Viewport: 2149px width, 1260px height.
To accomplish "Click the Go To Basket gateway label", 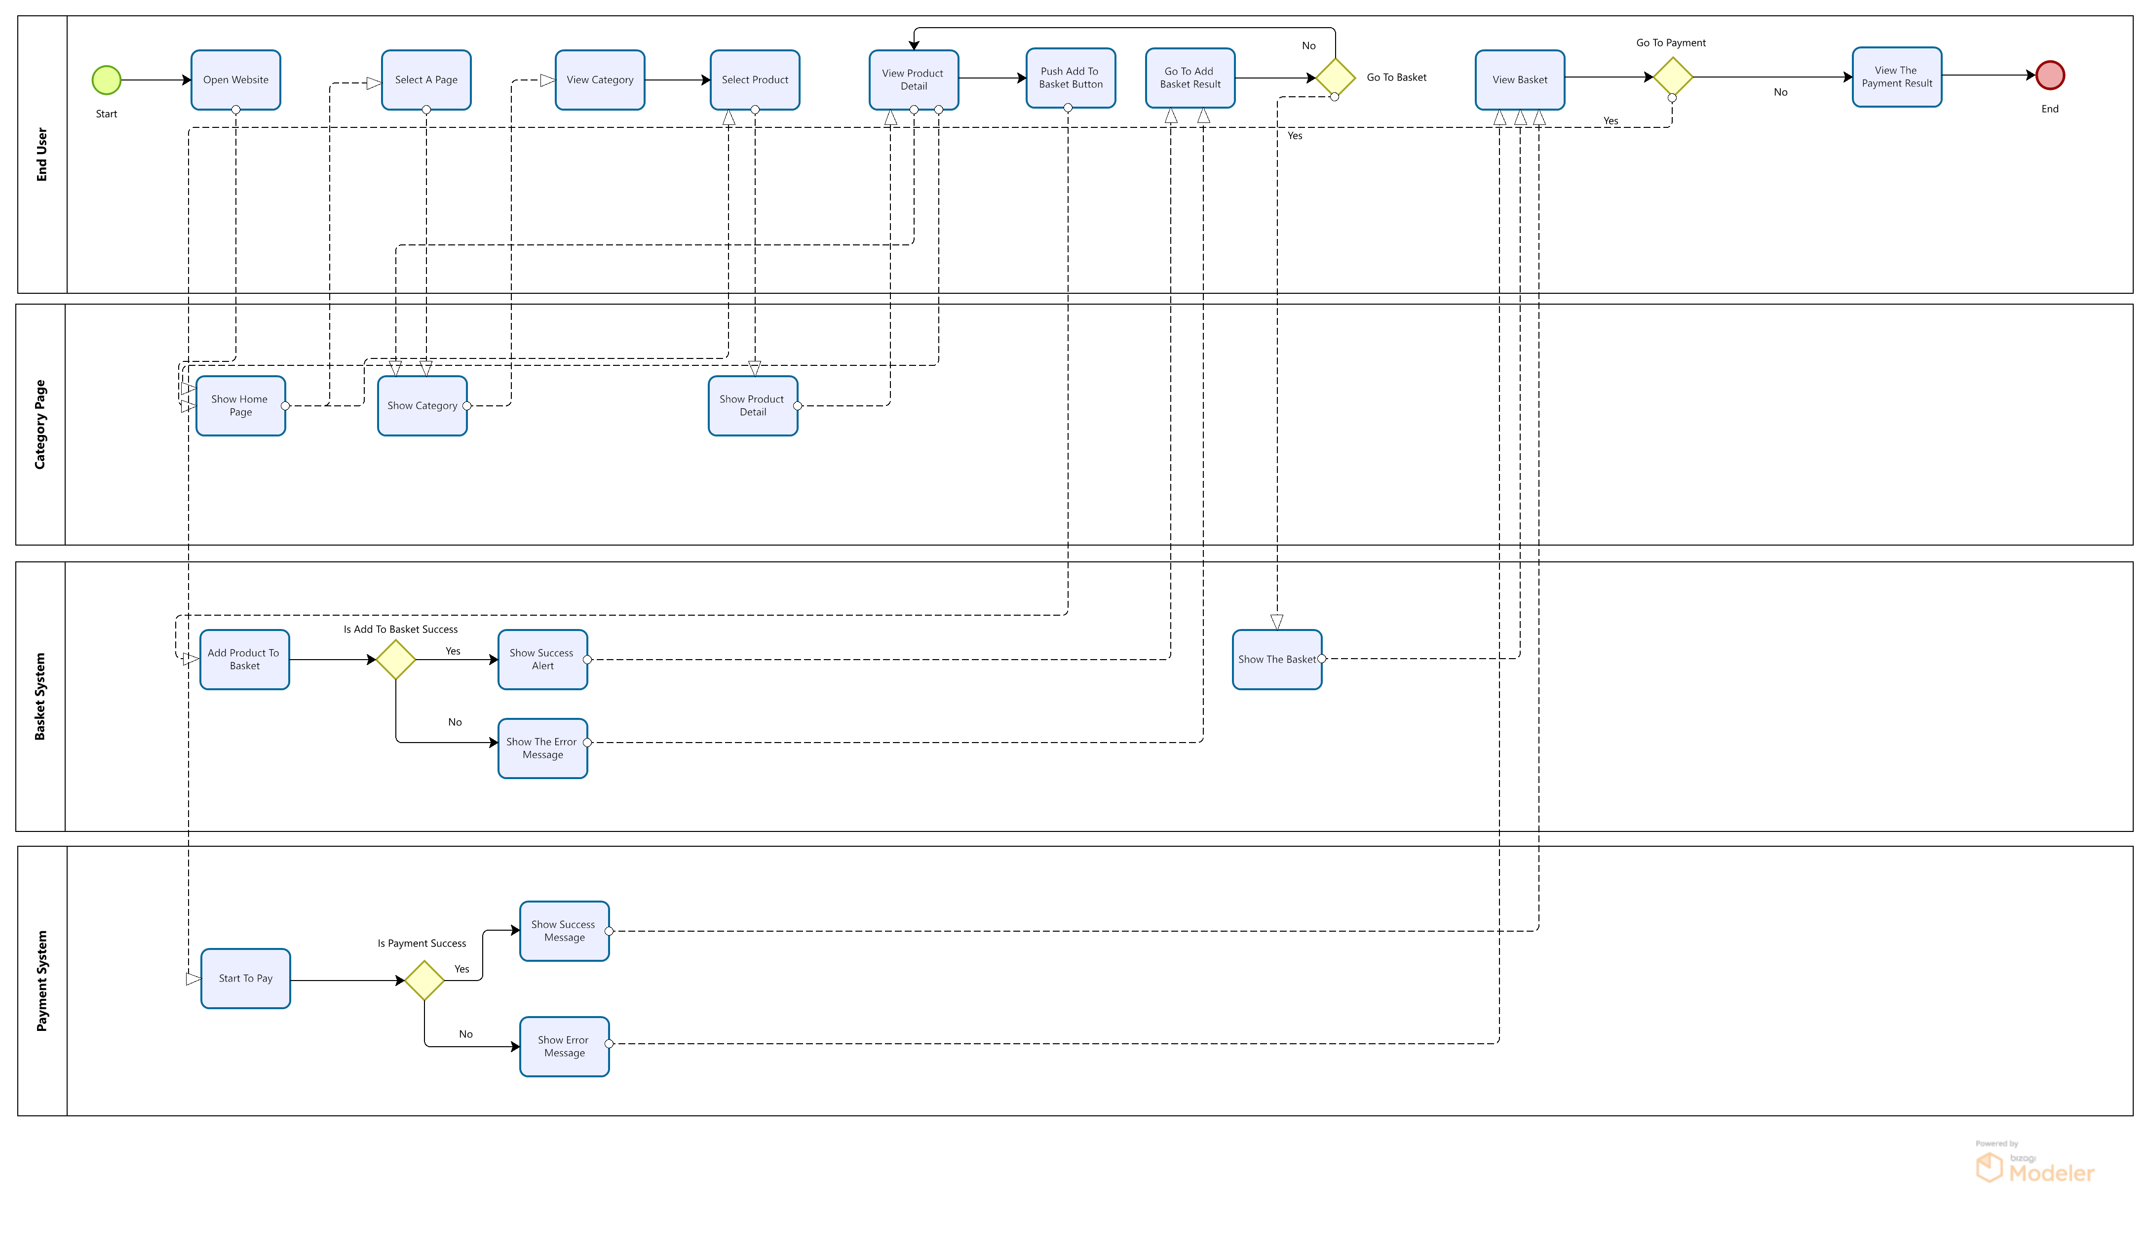I will pyautogui.click(x=1396, y=78).
